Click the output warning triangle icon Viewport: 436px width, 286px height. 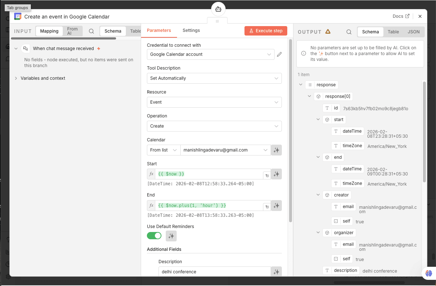pos(328,32)
